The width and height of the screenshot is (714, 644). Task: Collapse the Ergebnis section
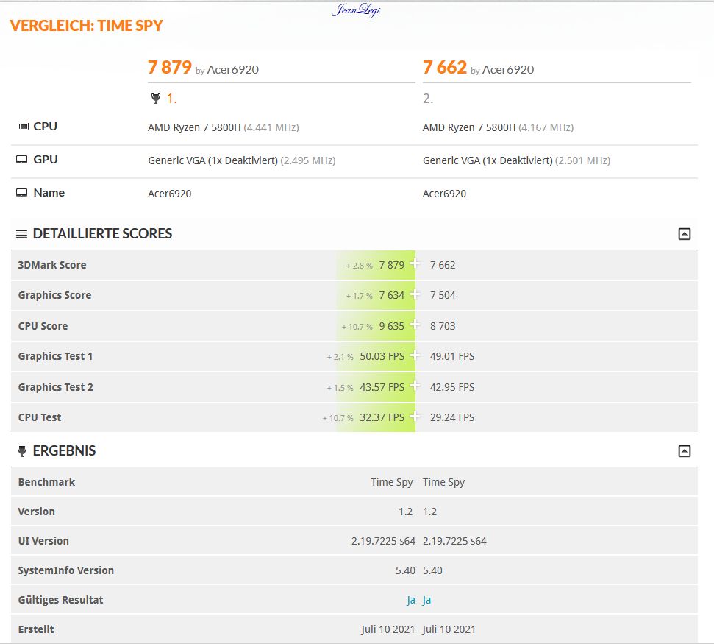[x=684, y=450]
